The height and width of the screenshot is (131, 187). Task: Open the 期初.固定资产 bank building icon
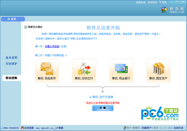158,68
